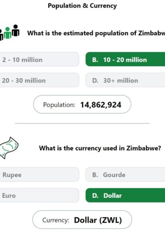The width and height of the screenshot is (165, 232).
Task: Click the green banknote currency icon
Action: 9,148
